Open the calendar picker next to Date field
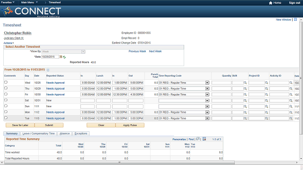Screen dimensions: 303x170 pyautogui.click(x=61, y=57)
